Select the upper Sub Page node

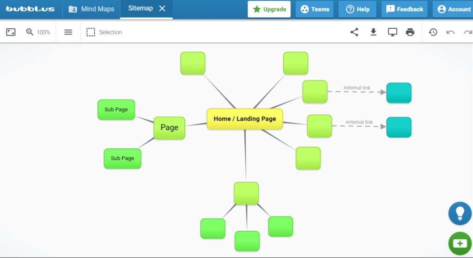[x=116, y=110]
